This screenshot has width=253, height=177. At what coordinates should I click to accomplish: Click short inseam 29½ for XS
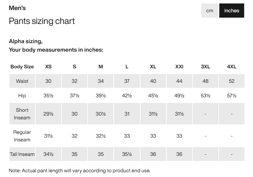click(48, 114)
